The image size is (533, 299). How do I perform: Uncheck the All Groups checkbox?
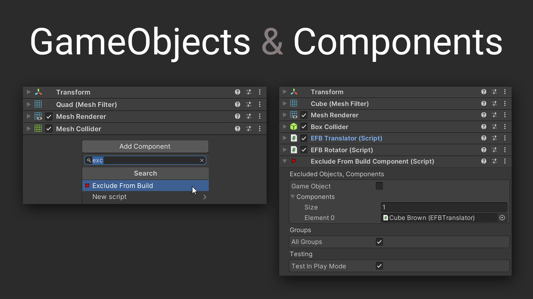379,241
